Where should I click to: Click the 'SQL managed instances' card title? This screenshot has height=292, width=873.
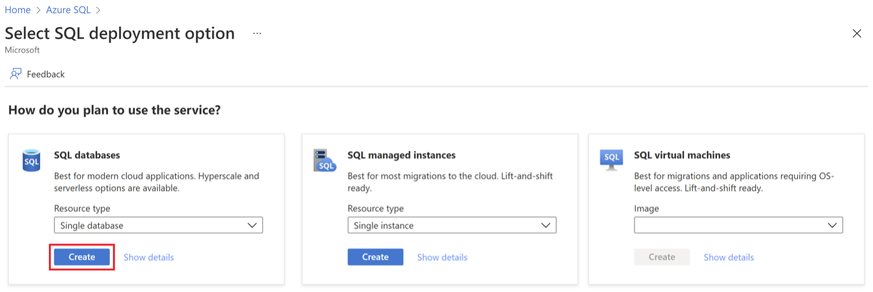coord(402,155)
